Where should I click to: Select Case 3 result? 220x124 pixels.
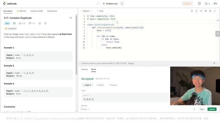pos(113,85)
